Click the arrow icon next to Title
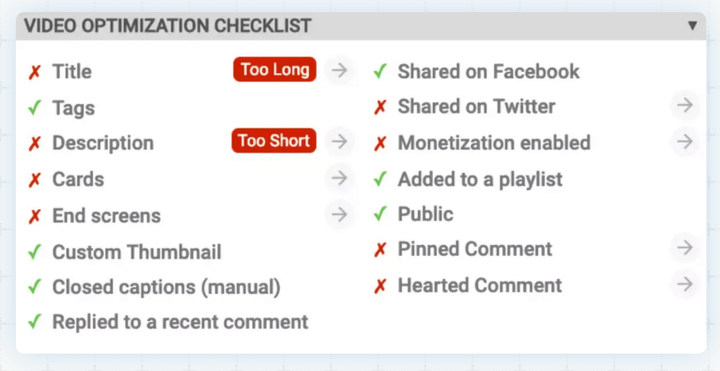This screenshot has height=371, width=720. pyautogui.click(x=340, y=70)
